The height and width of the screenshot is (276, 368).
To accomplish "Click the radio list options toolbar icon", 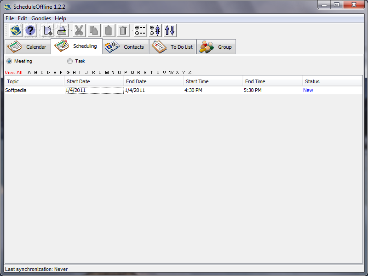I will 140,30.
